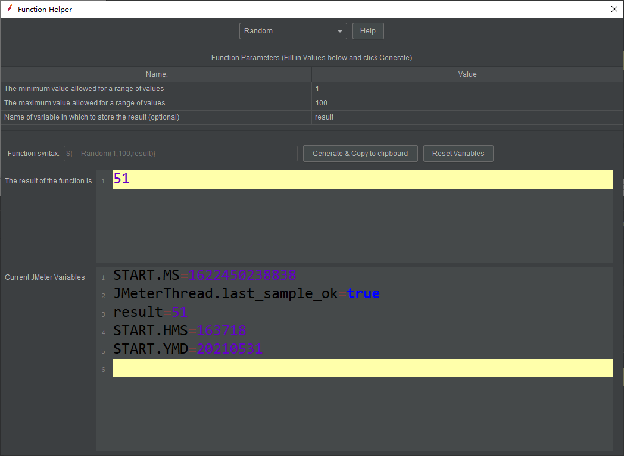Click Generate & Copy to clipboard
This screenshot has height=456, width=624.
pos(360,154)
